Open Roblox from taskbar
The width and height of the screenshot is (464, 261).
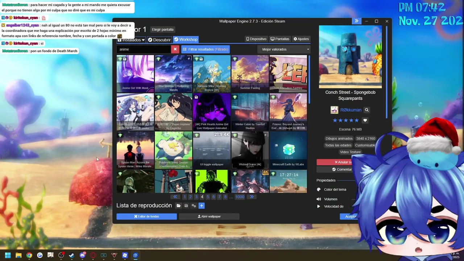(x=125, y=255)
